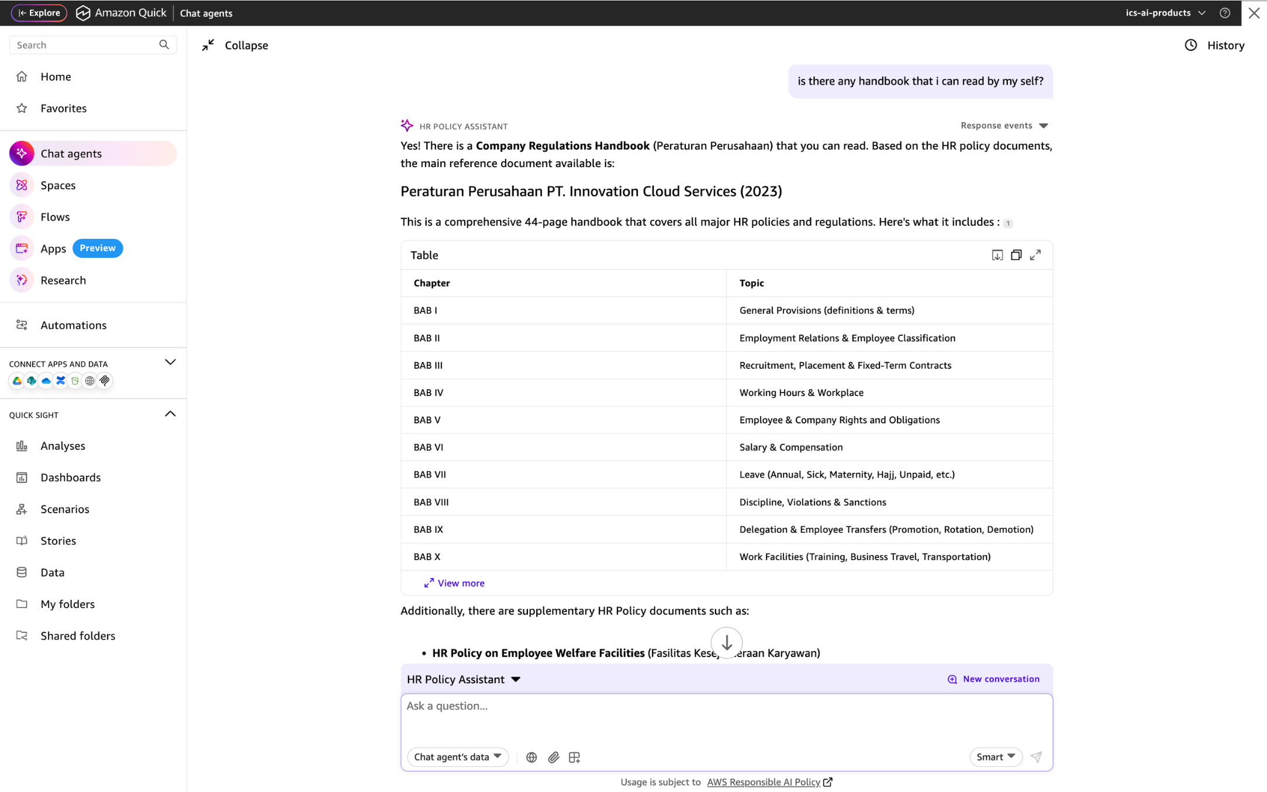This screenshot has height=792, width=1267.
Task: Click the web search globe icon in chat bar
Action: [531, 758]
